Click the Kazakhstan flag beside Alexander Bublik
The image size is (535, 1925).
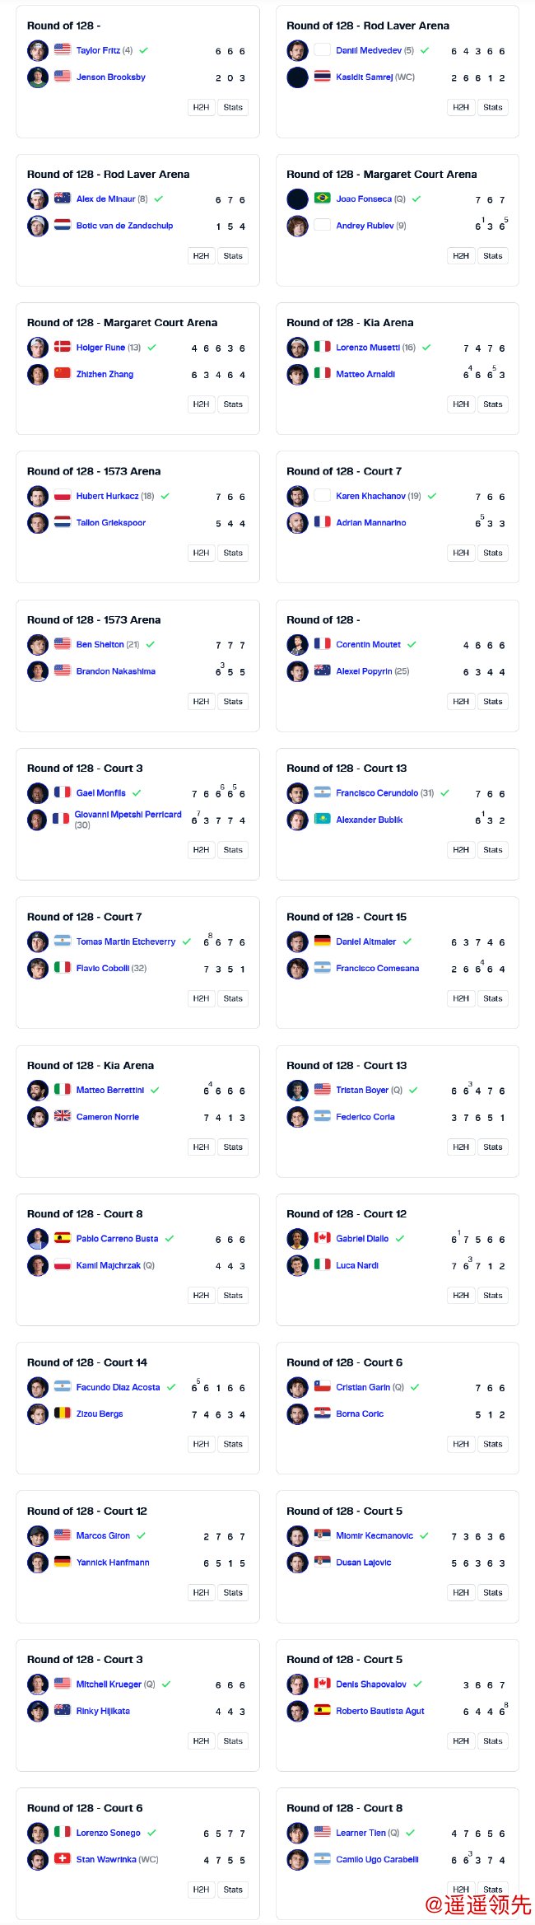point(322,820)
